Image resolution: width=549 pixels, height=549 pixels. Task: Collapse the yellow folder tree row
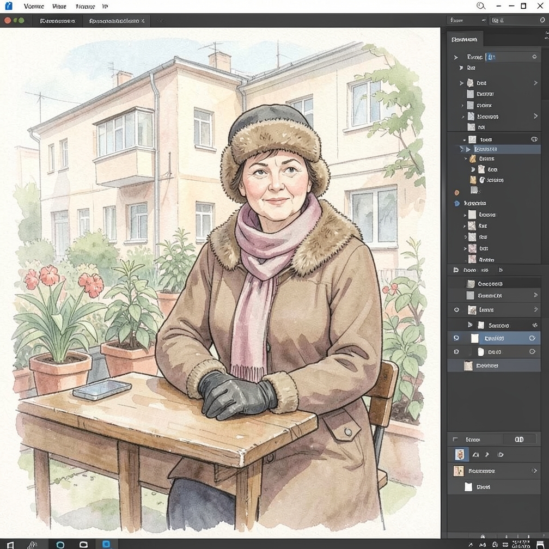(x=466, y=159)
